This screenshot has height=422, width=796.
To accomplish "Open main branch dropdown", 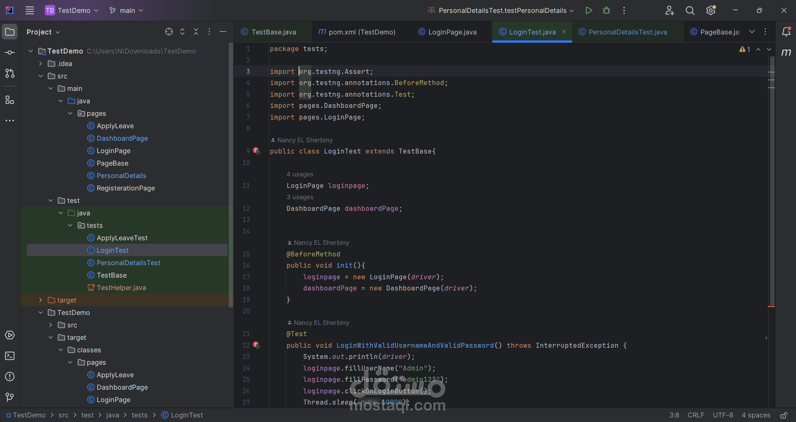I will point(126,10).
